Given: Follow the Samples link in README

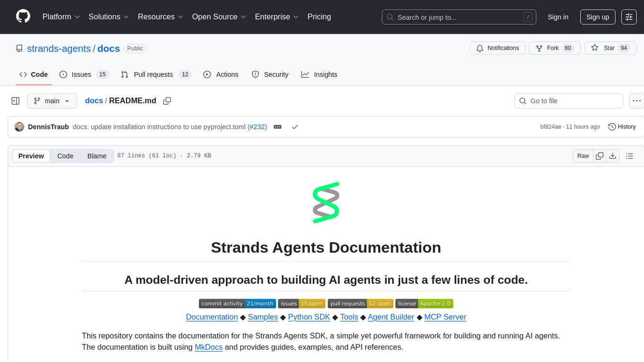Looking at the screenshot, I should coord(263,317).
